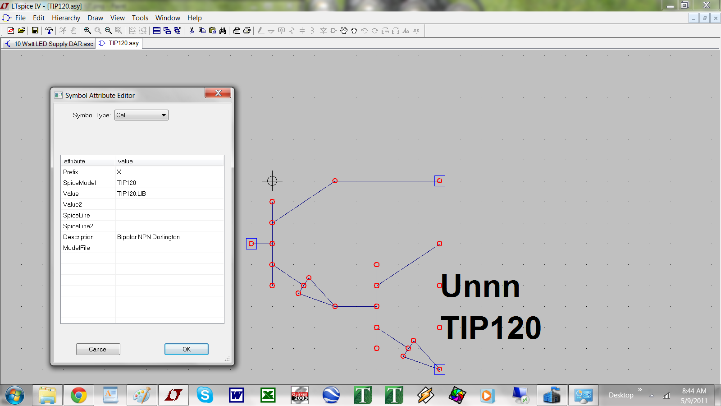This screenshot has height=406, width=721.
Task: Click the Run simulation icon
Action: [x=63, y=30]
